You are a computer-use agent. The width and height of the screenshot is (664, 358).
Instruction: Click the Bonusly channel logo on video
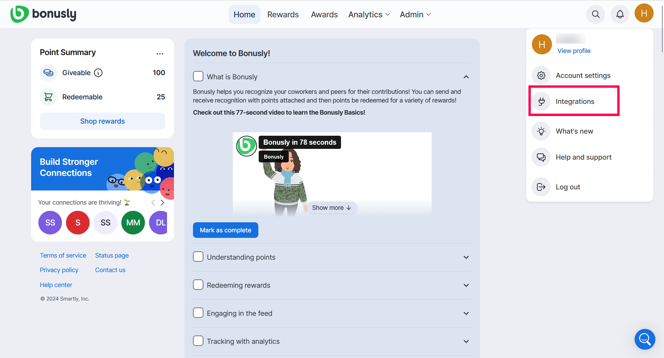click(246, 146)
